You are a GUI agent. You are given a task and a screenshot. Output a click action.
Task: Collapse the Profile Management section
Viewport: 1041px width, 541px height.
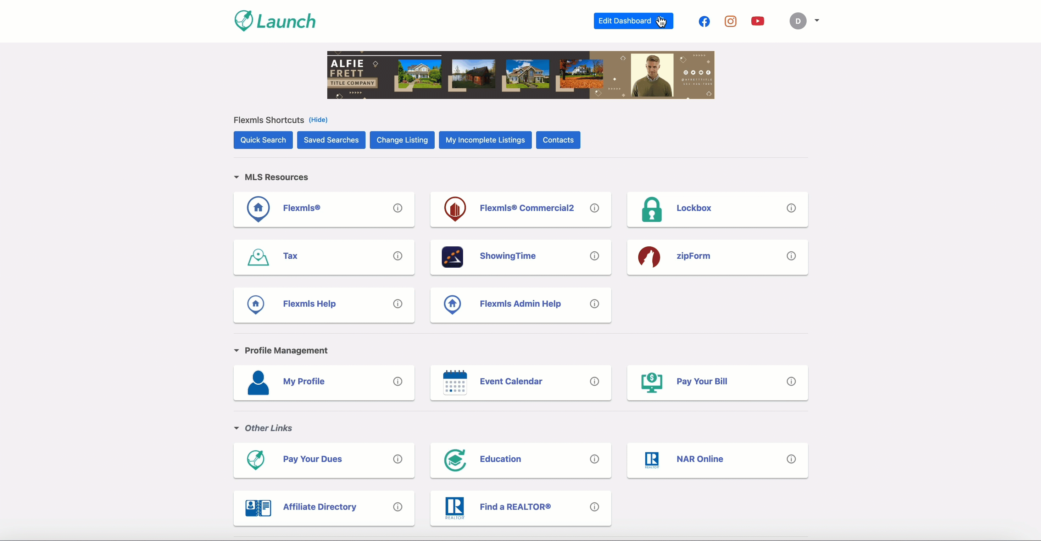point(236,350)
